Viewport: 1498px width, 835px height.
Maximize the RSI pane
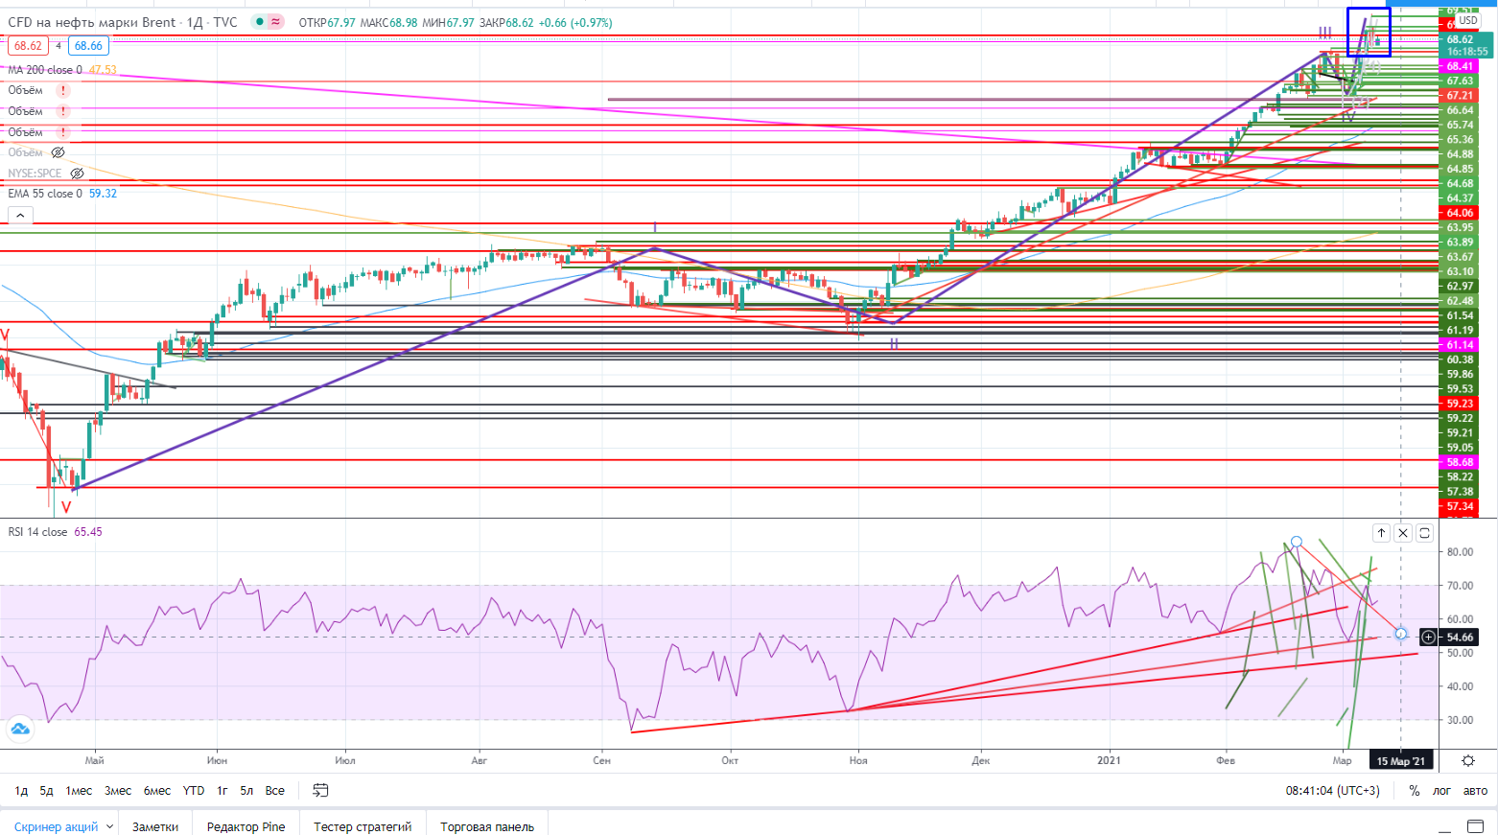point(1425,533)
